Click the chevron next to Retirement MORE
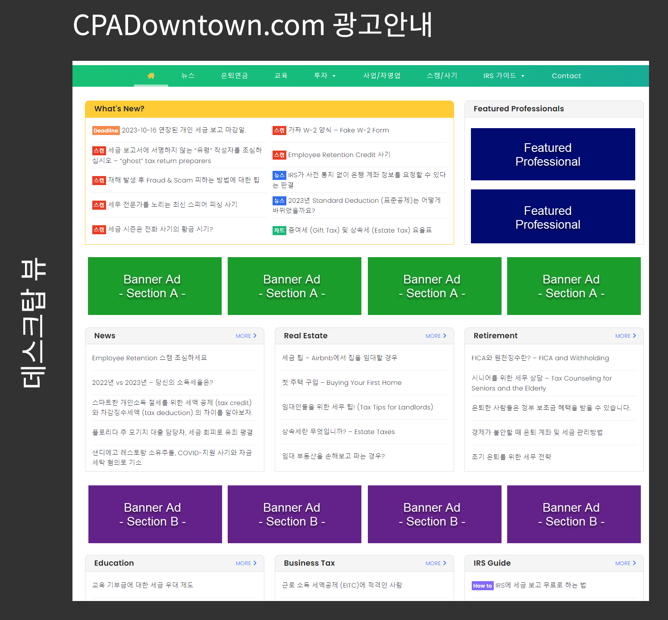This screenshot has width=668, height=620. click(x=634, y=336)
